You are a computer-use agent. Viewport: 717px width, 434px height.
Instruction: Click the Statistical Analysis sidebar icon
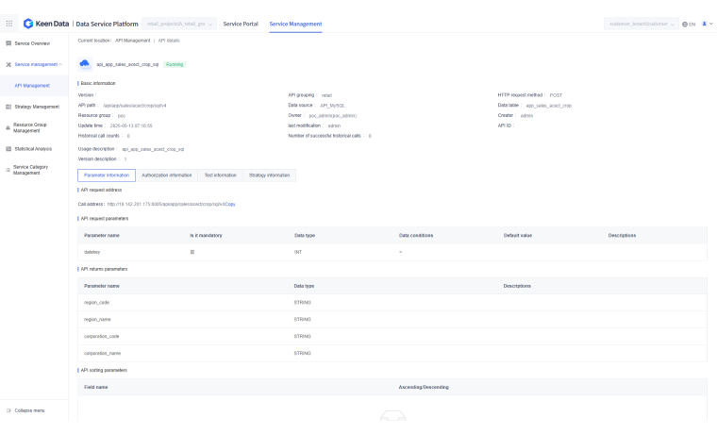pos(8,148)
